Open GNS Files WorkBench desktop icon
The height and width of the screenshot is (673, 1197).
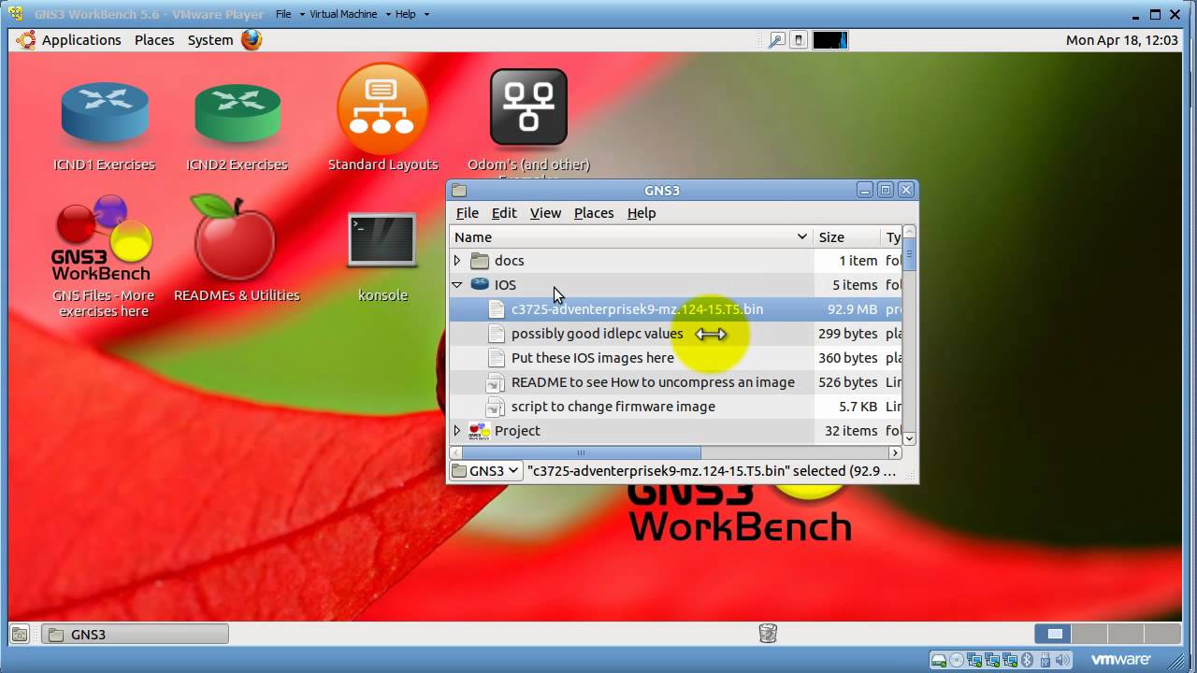[103, 237]
